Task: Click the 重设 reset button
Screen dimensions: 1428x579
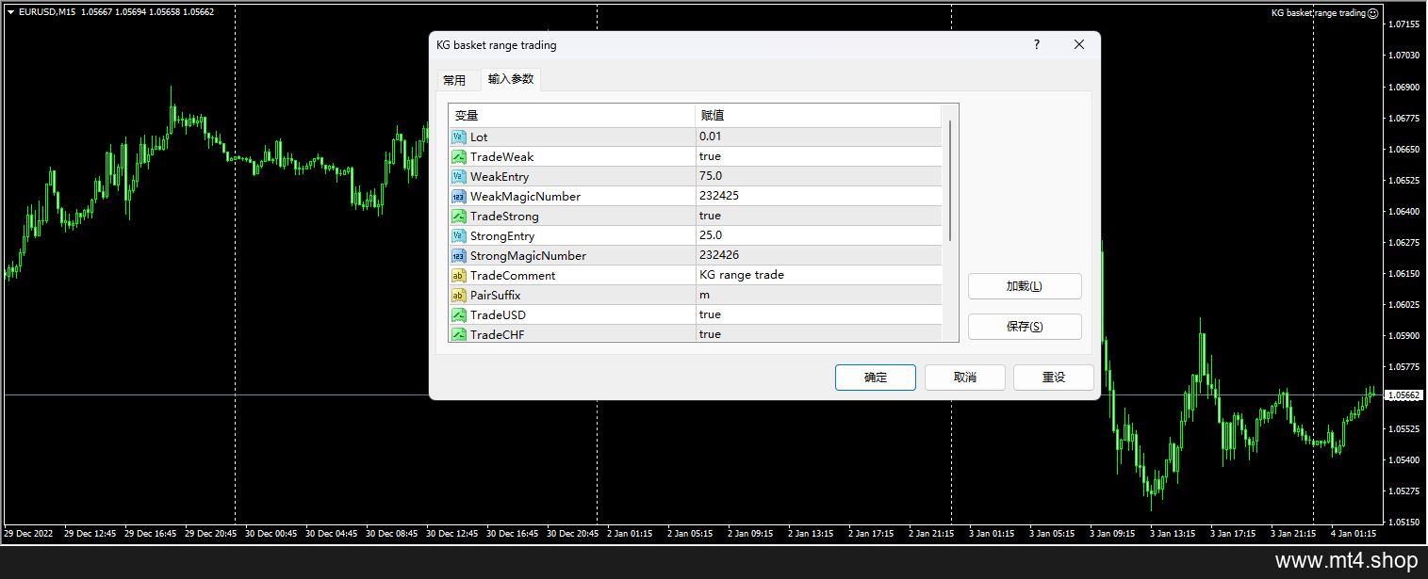Action: coord(1054,378)
